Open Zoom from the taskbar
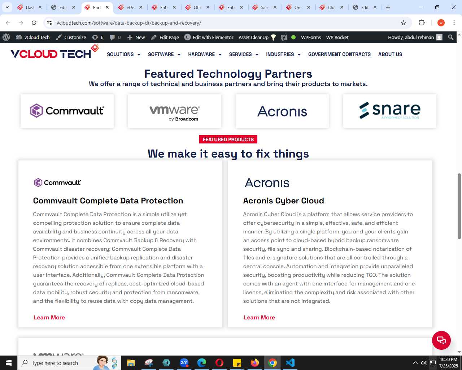The height and width of the screenshot is (370, 462). coord(184,363)
